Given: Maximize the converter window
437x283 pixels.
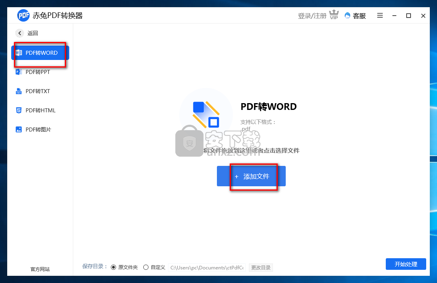Looking at the screenshot, I should 409,16.
